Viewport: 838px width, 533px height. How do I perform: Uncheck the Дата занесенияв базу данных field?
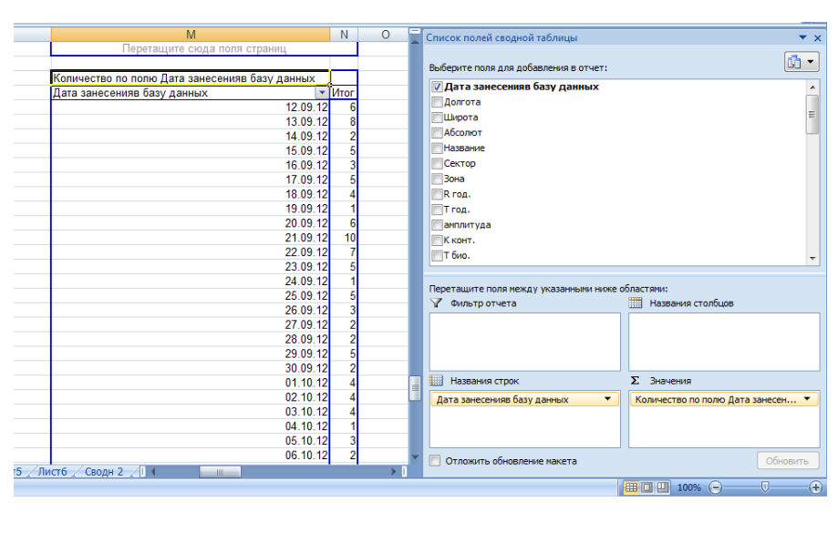437,87
